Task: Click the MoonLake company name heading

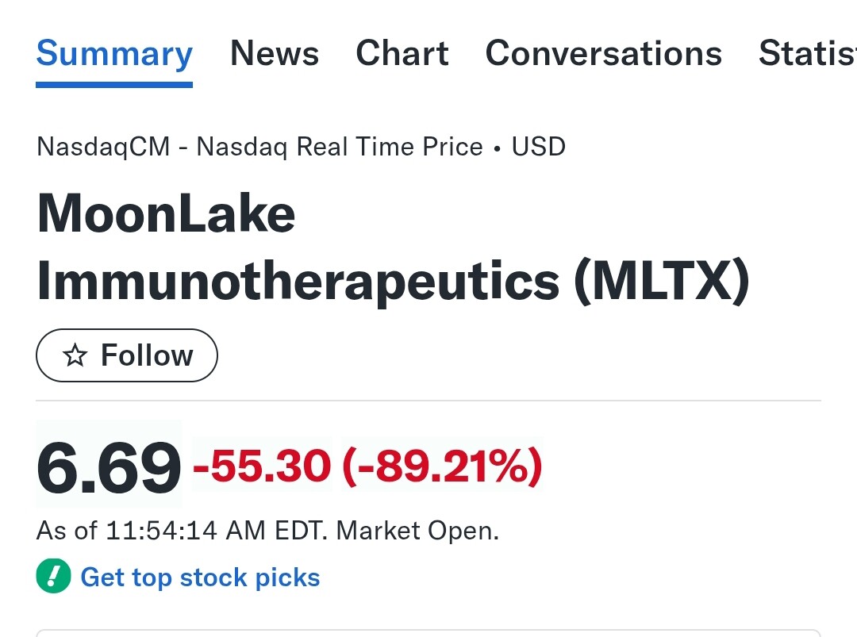Action: coord(167,214)
